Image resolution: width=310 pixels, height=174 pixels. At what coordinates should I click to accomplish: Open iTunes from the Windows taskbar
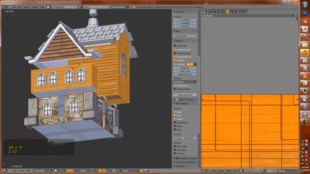click(x=305, y=106)
